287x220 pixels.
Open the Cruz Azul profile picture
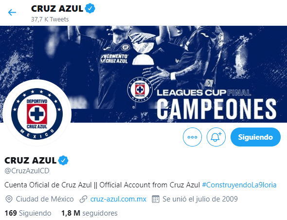tap(37, 114)
